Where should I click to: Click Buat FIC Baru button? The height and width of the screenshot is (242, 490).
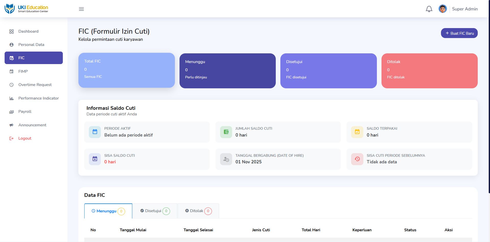459,33
